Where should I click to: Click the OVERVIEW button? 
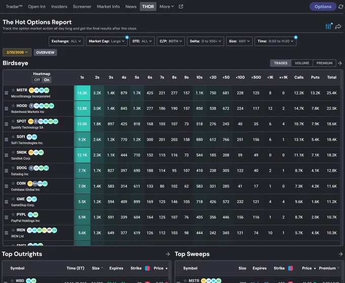click(x=45, y=52)
